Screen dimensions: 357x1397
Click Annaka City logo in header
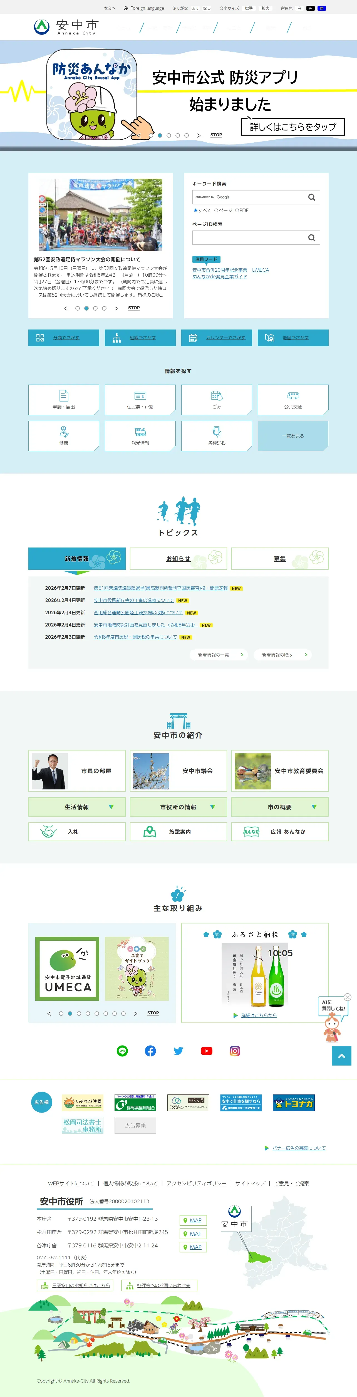point(66,27)
